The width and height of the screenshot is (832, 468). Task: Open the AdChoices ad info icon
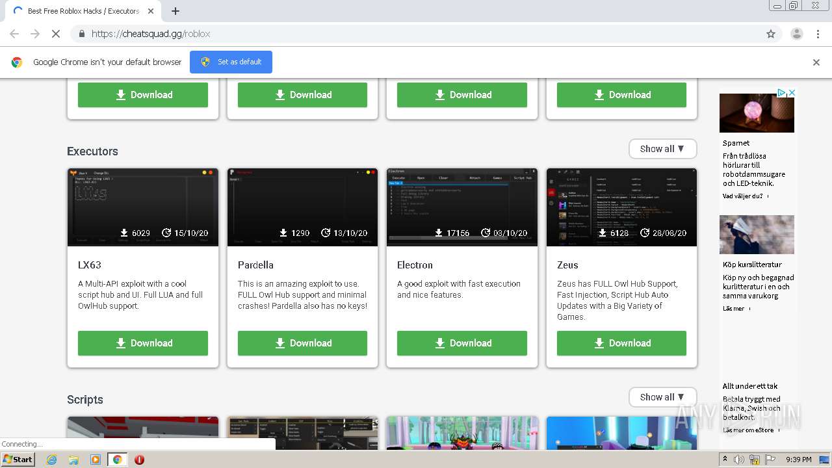point(782,93)
